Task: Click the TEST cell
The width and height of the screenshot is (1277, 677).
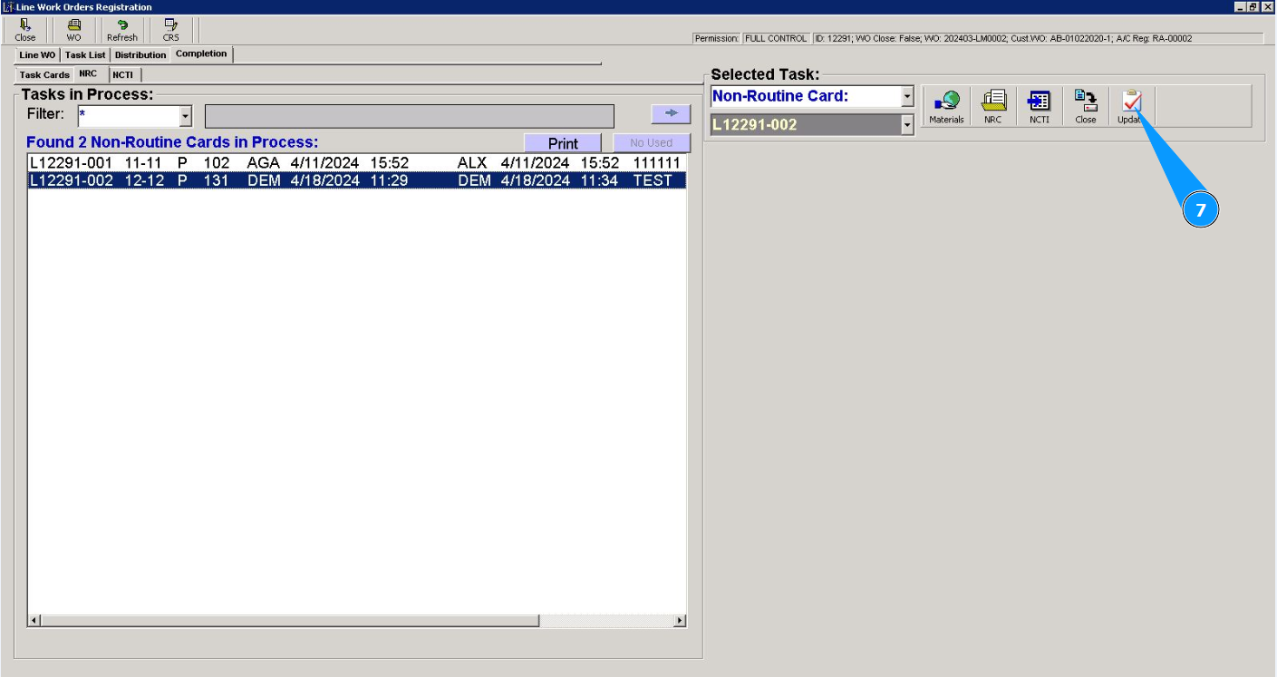Action: (x=653, y=180)
